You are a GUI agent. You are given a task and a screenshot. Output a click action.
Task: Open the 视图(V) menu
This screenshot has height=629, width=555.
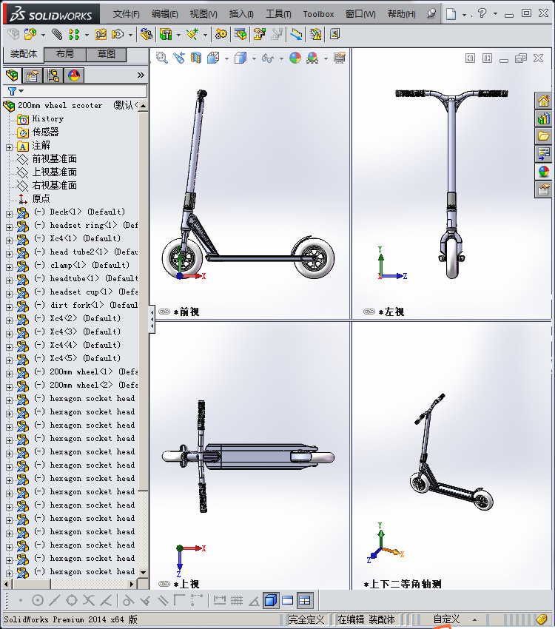tap(203, 14)
